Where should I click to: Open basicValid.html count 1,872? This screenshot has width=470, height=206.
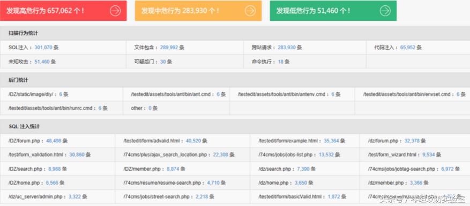pos(334,197)
